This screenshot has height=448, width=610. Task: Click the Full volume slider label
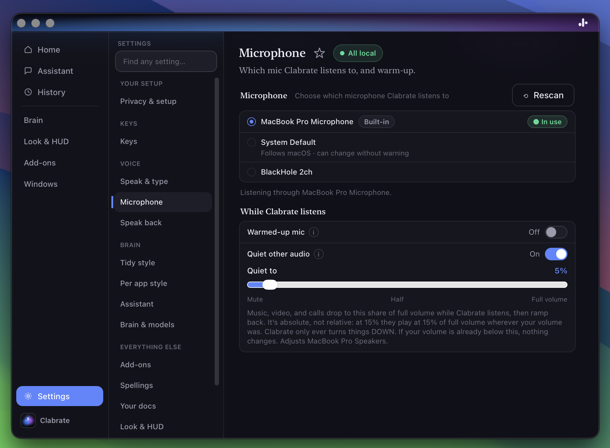coord(549,299)
